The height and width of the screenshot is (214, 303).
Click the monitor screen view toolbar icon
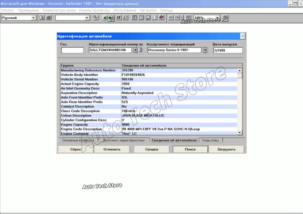[x=148, y=18]
